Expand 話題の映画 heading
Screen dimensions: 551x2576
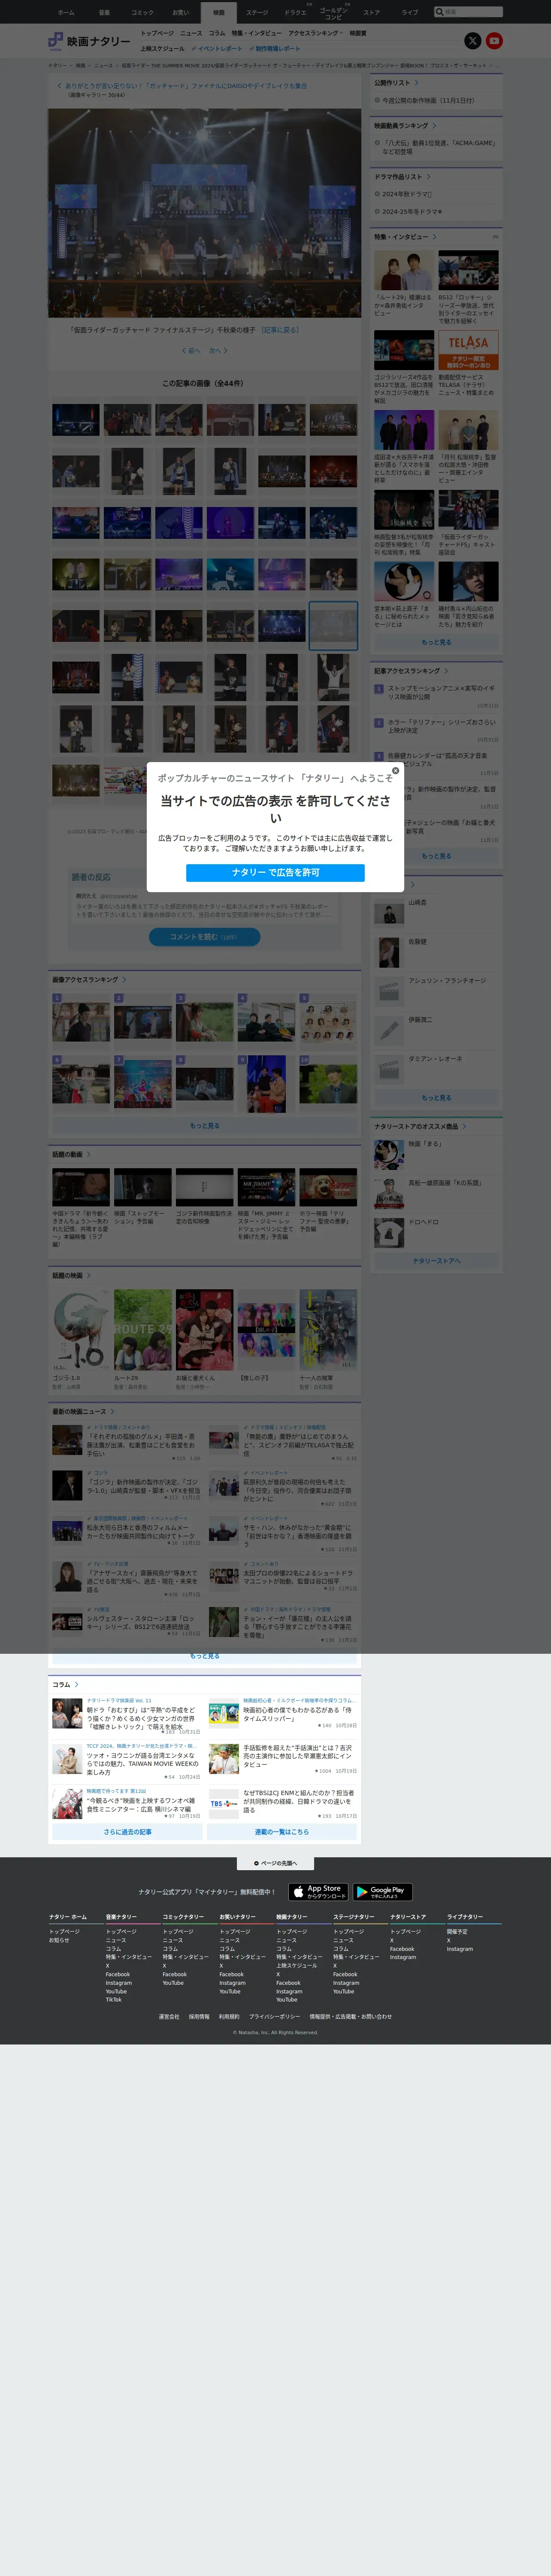pos(71,1275)
